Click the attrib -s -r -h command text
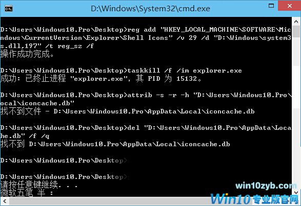Viewport: 301px width, 206px height. click(158, 95)
